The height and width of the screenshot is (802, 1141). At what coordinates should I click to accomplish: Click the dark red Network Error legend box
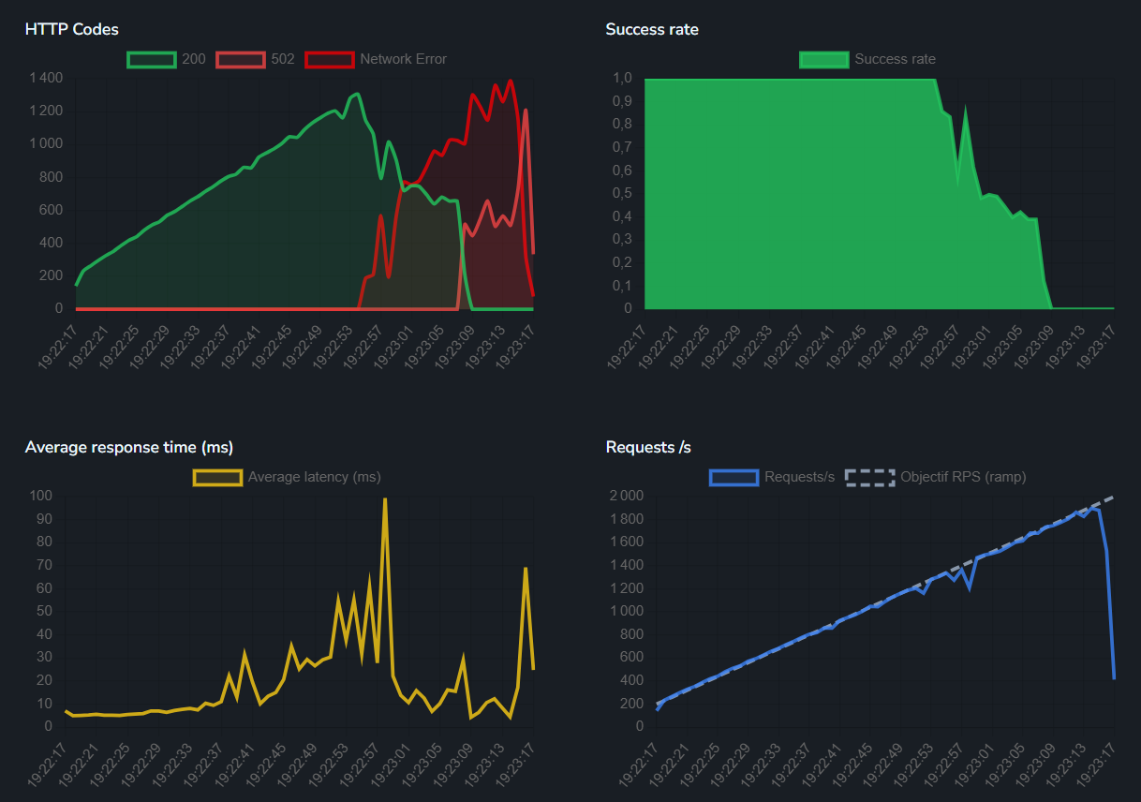click(x=330, y=59)
